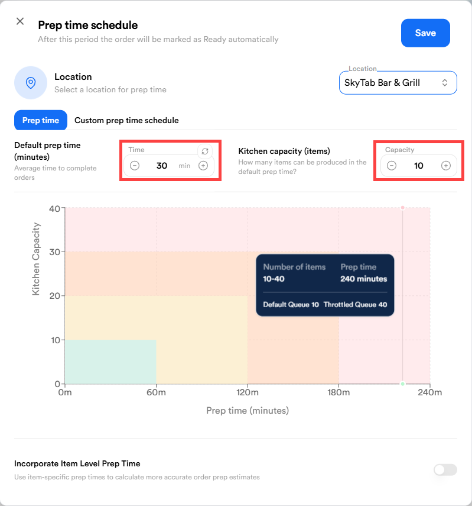The image size is (472, 506).
Task: Open Custom prep time schedule tab
Action: point(126,120)
